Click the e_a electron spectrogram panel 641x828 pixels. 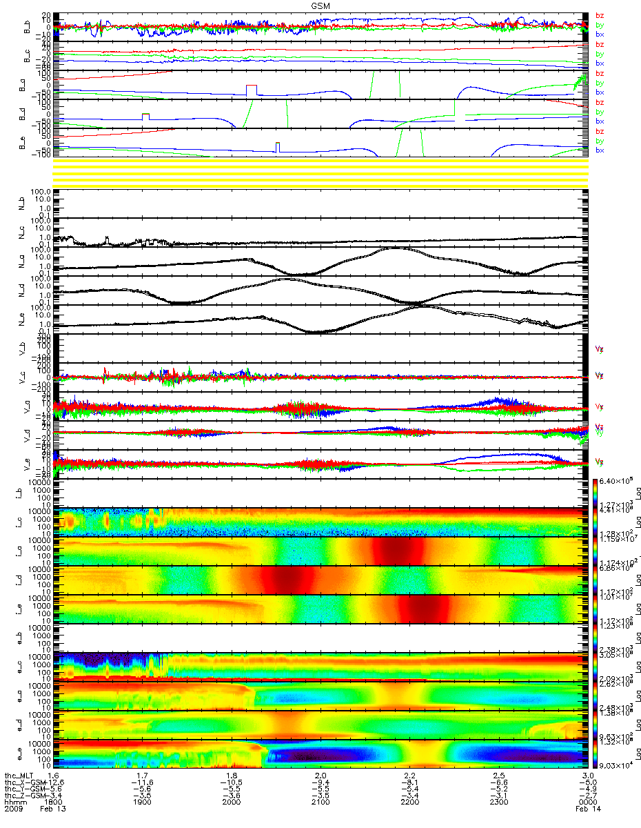point(321,696)
